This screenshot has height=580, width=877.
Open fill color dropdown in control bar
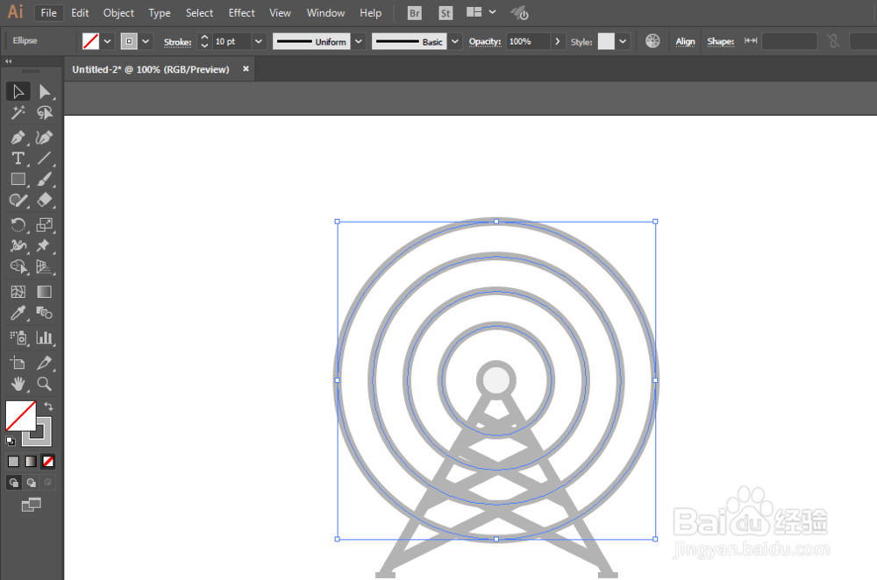pyautogui.click(x=107, y=41)
